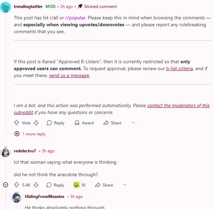Open contact the moderators link

178,105
